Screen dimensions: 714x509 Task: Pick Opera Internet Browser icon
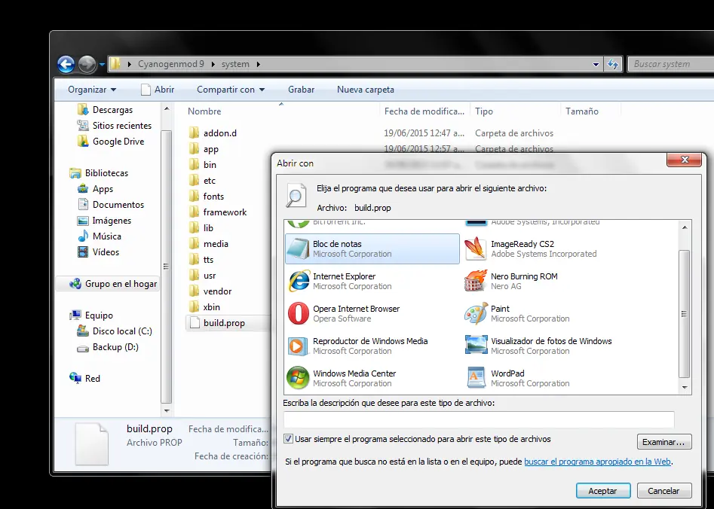299,313
